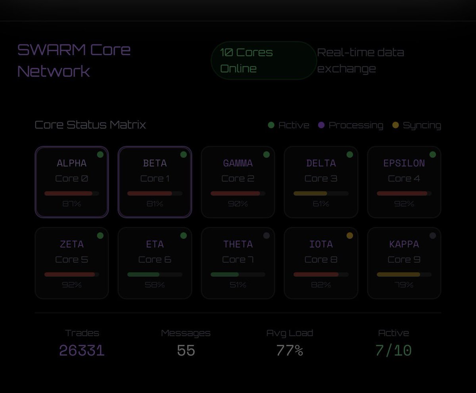Open the KAPPA Core 9 card

[404, 263]
